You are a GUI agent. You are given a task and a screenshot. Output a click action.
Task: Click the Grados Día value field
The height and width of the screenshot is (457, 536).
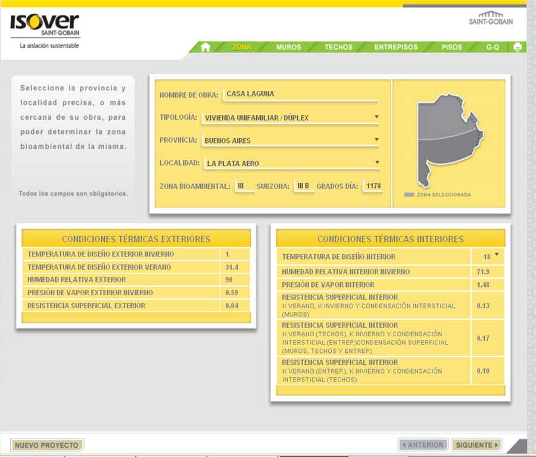[373, 186]
